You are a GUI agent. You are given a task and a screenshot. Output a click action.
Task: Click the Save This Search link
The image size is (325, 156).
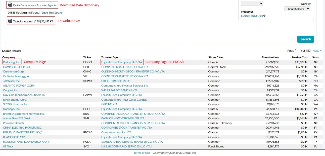52,13
